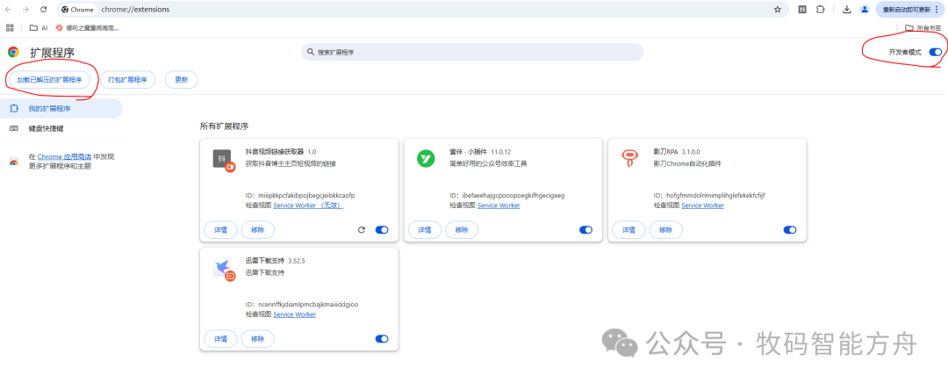Open 键盘快捷键 in the sidebar
This screenshot has height=382, width=948.
[46, 128]
